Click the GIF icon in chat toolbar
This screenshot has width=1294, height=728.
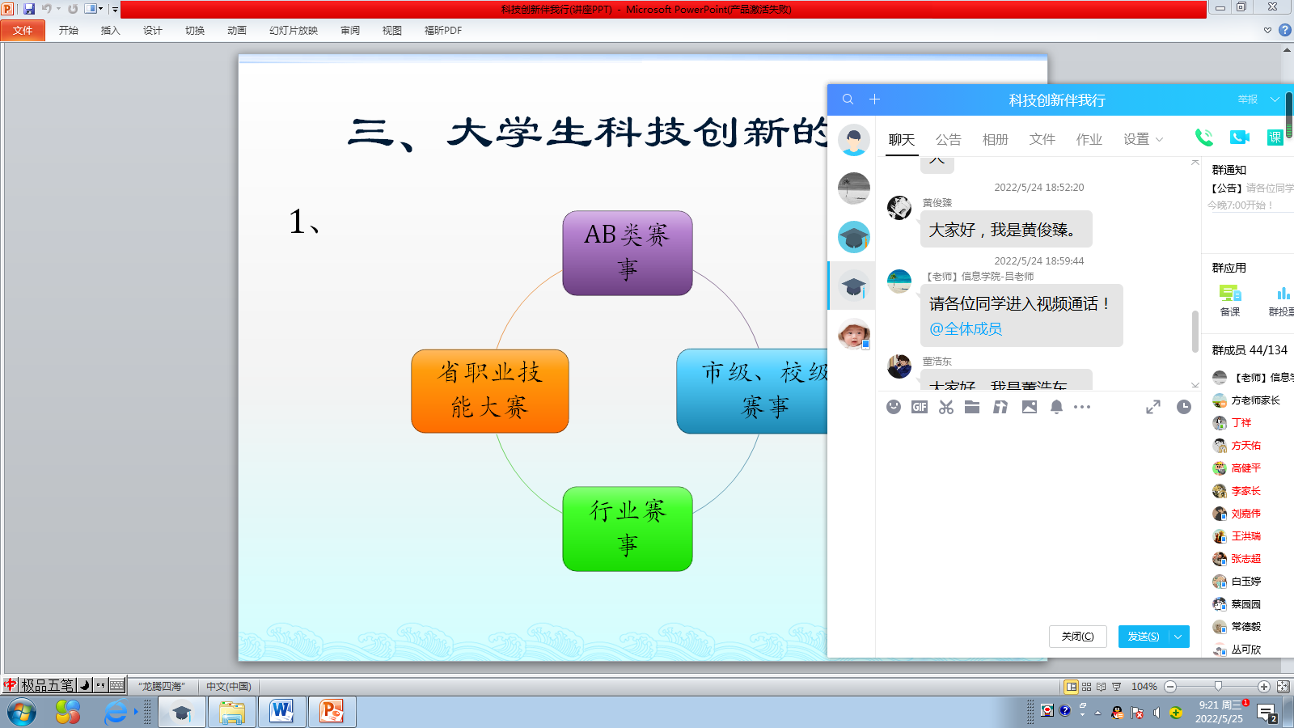pyautogui.click(x=920, y=407)
